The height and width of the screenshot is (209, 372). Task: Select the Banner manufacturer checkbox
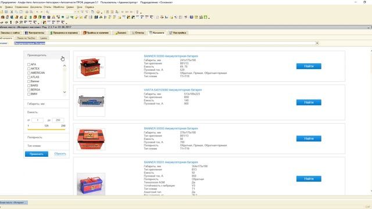pos(28,81)
